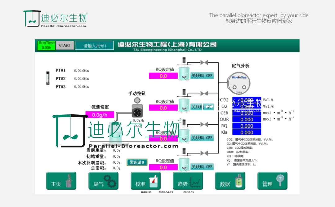Click the topmost exhaust valve icon
Screen dimensions: 335x207
coord(204,63)
